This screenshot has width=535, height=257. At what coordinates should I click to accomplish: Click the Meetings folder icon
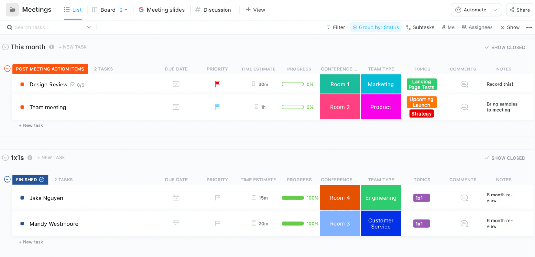point(12,10)
